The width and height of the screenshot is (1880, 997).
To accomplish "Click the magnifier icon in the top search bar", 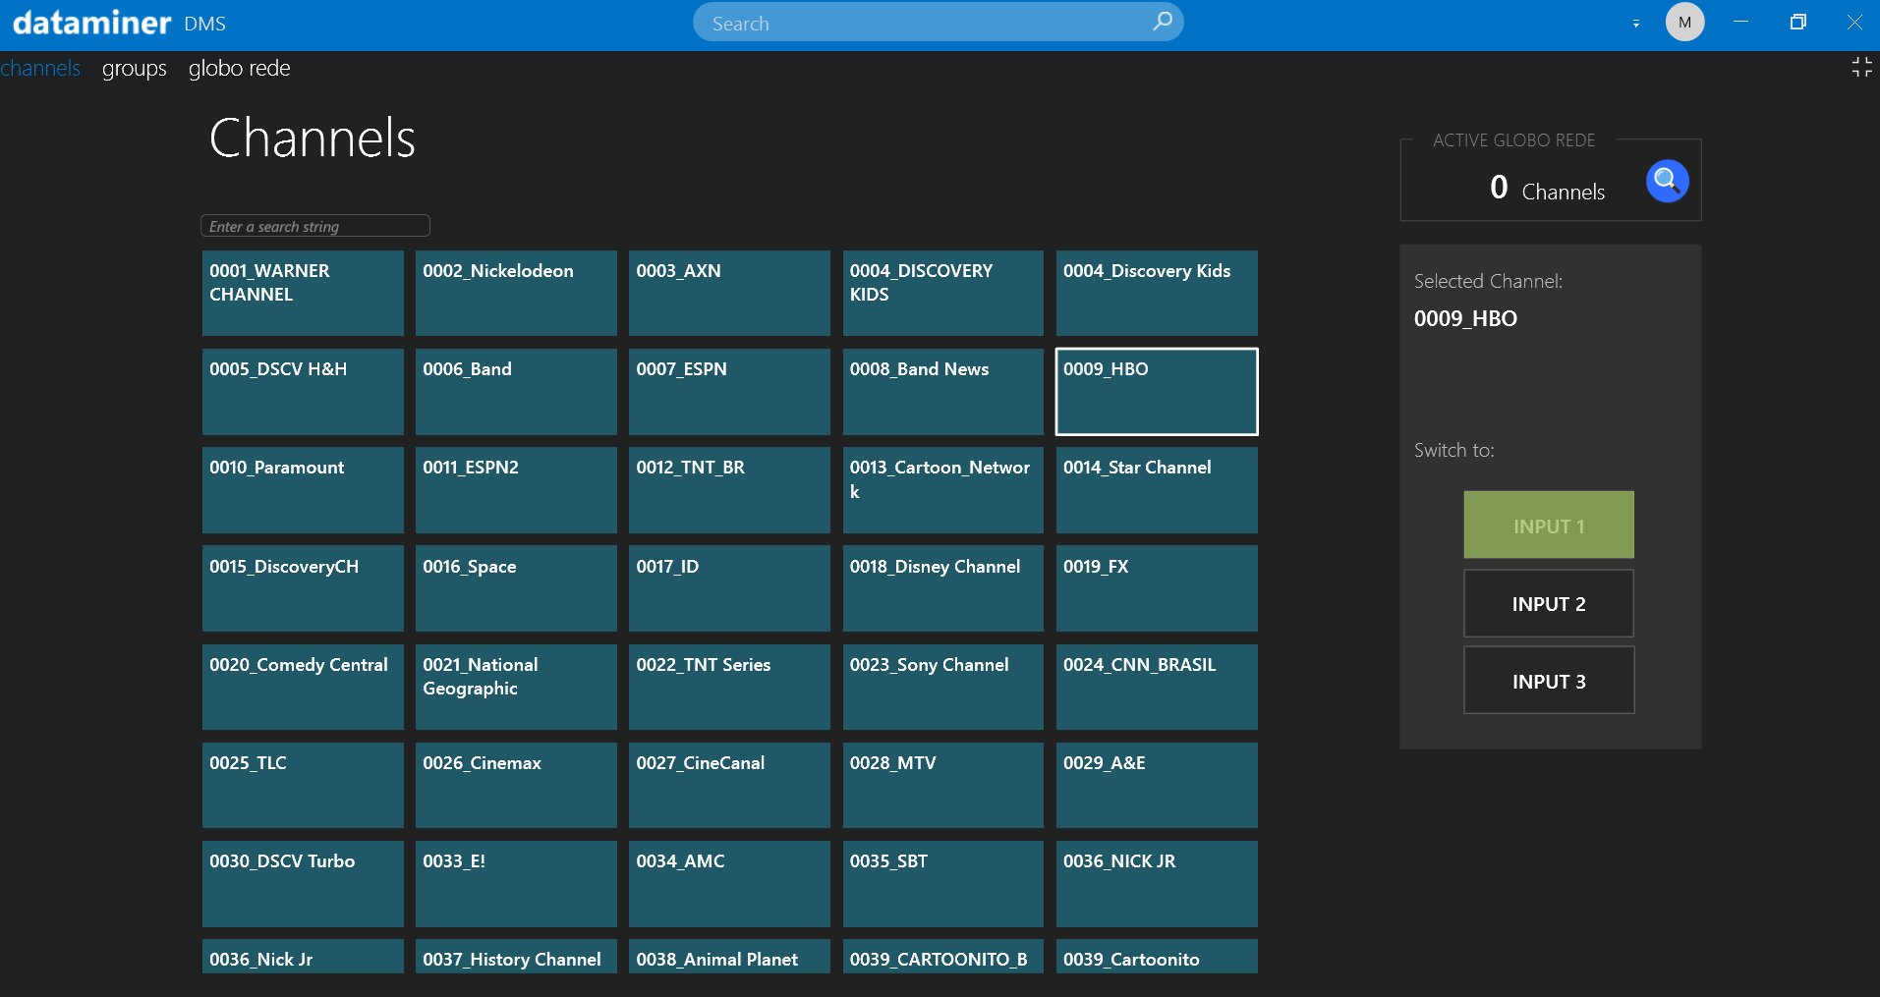I will tap(1163, 22).
